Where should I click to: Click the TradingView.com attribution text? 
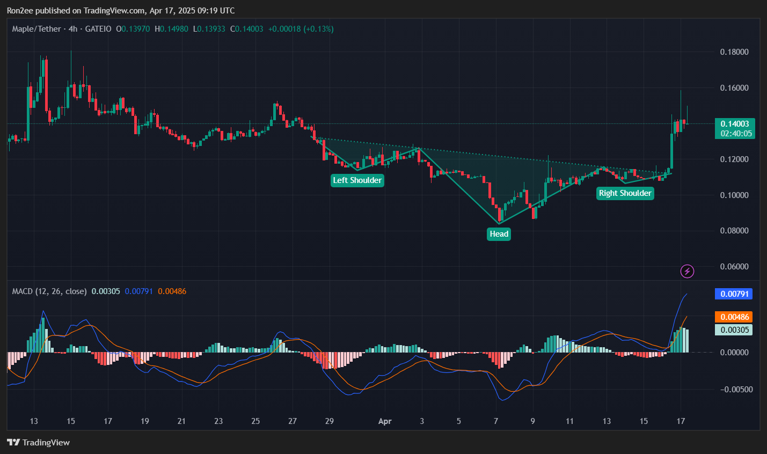coord(114,10)
